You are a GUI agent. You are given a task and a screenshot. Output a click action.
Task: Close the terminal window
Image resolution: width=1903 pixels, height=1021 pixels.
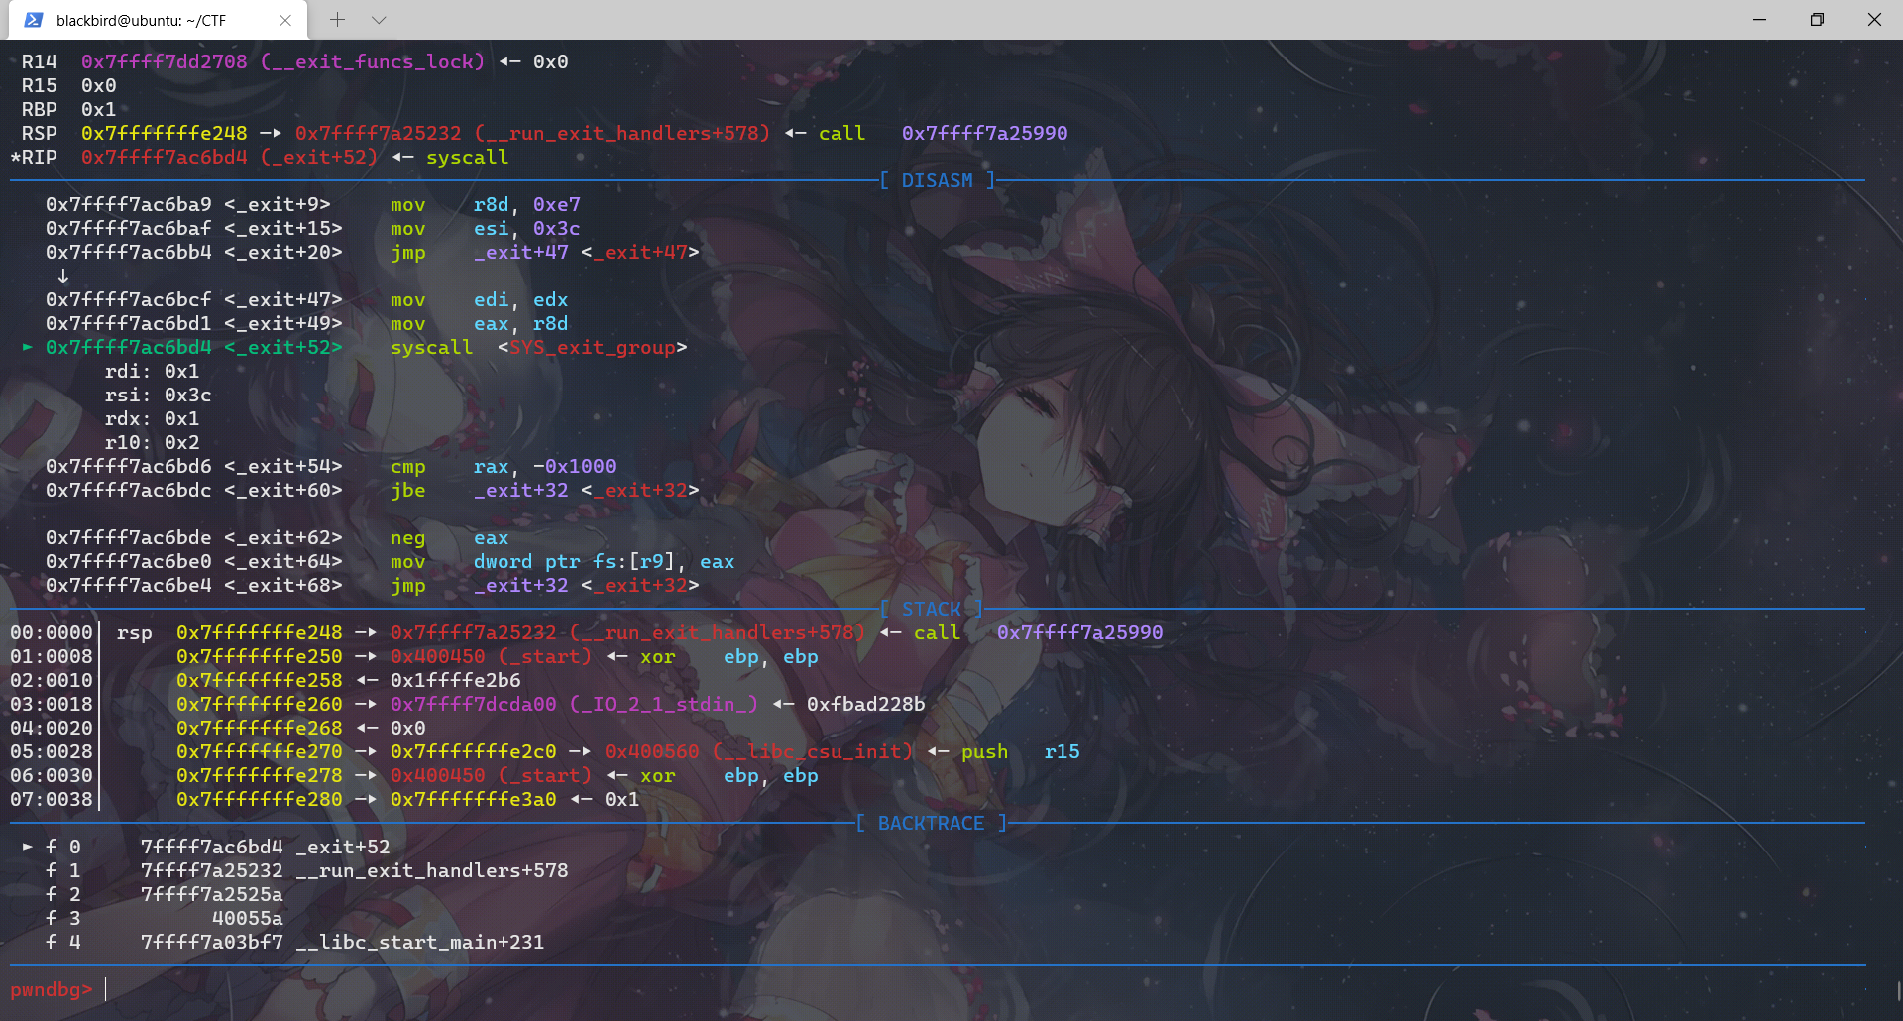tap(1874, 20)
